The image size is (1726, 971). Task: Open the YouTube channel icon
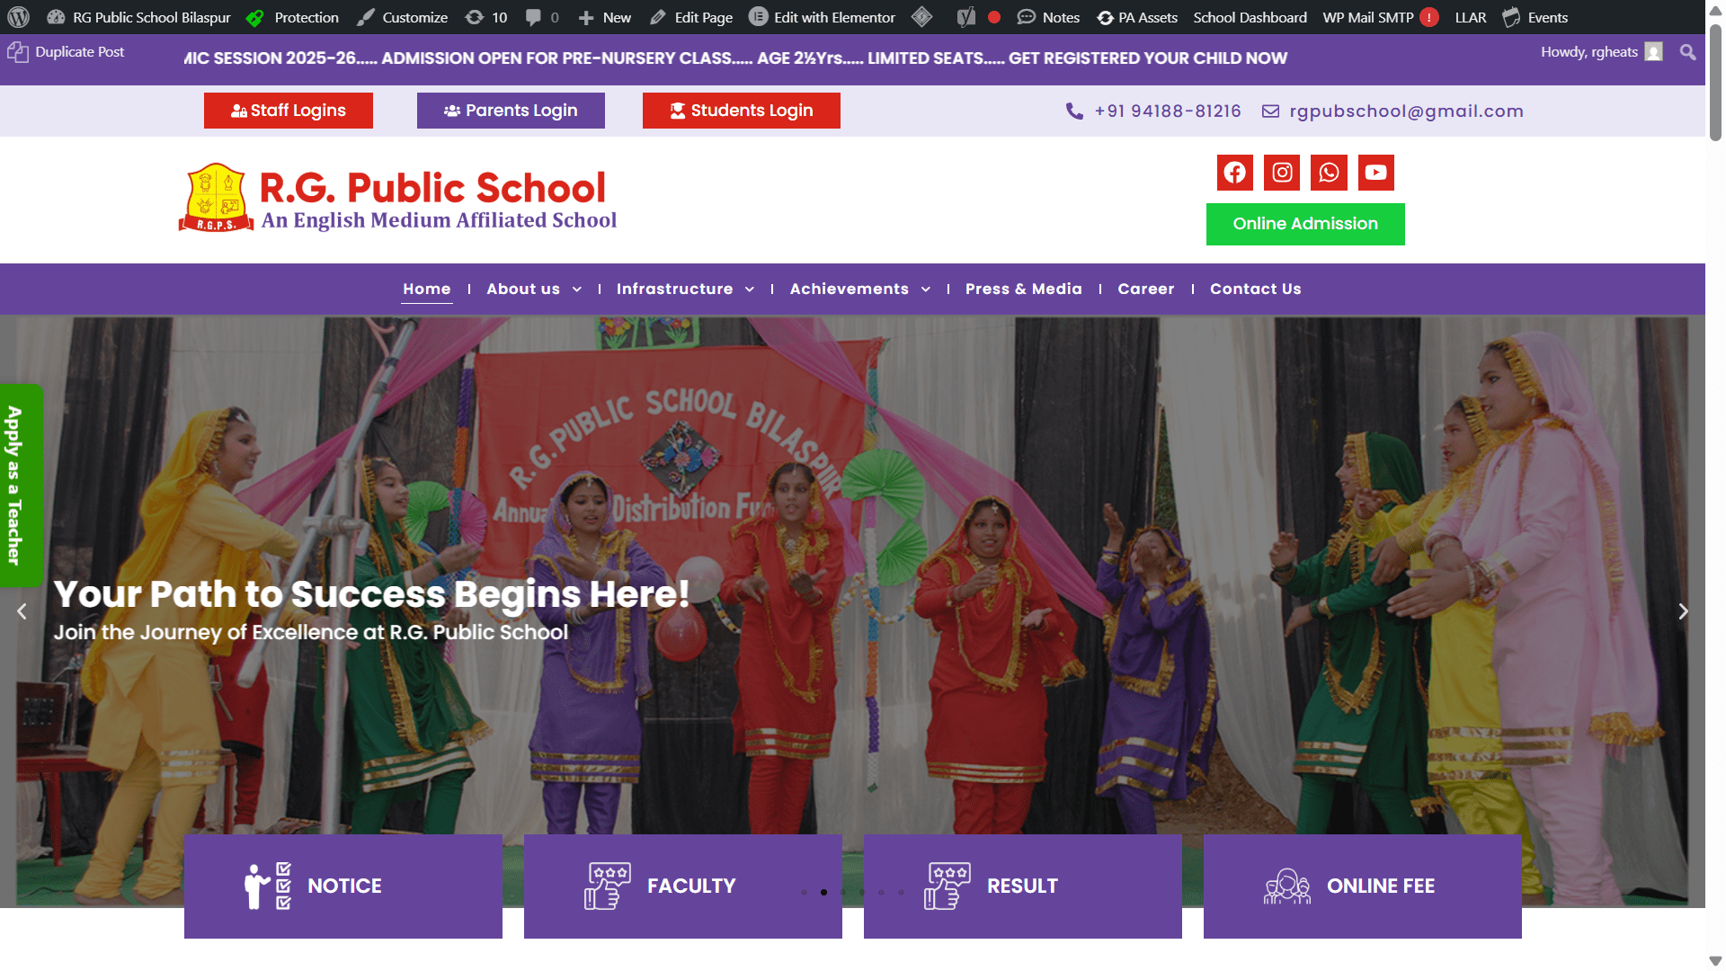(x=1375, y=173)
